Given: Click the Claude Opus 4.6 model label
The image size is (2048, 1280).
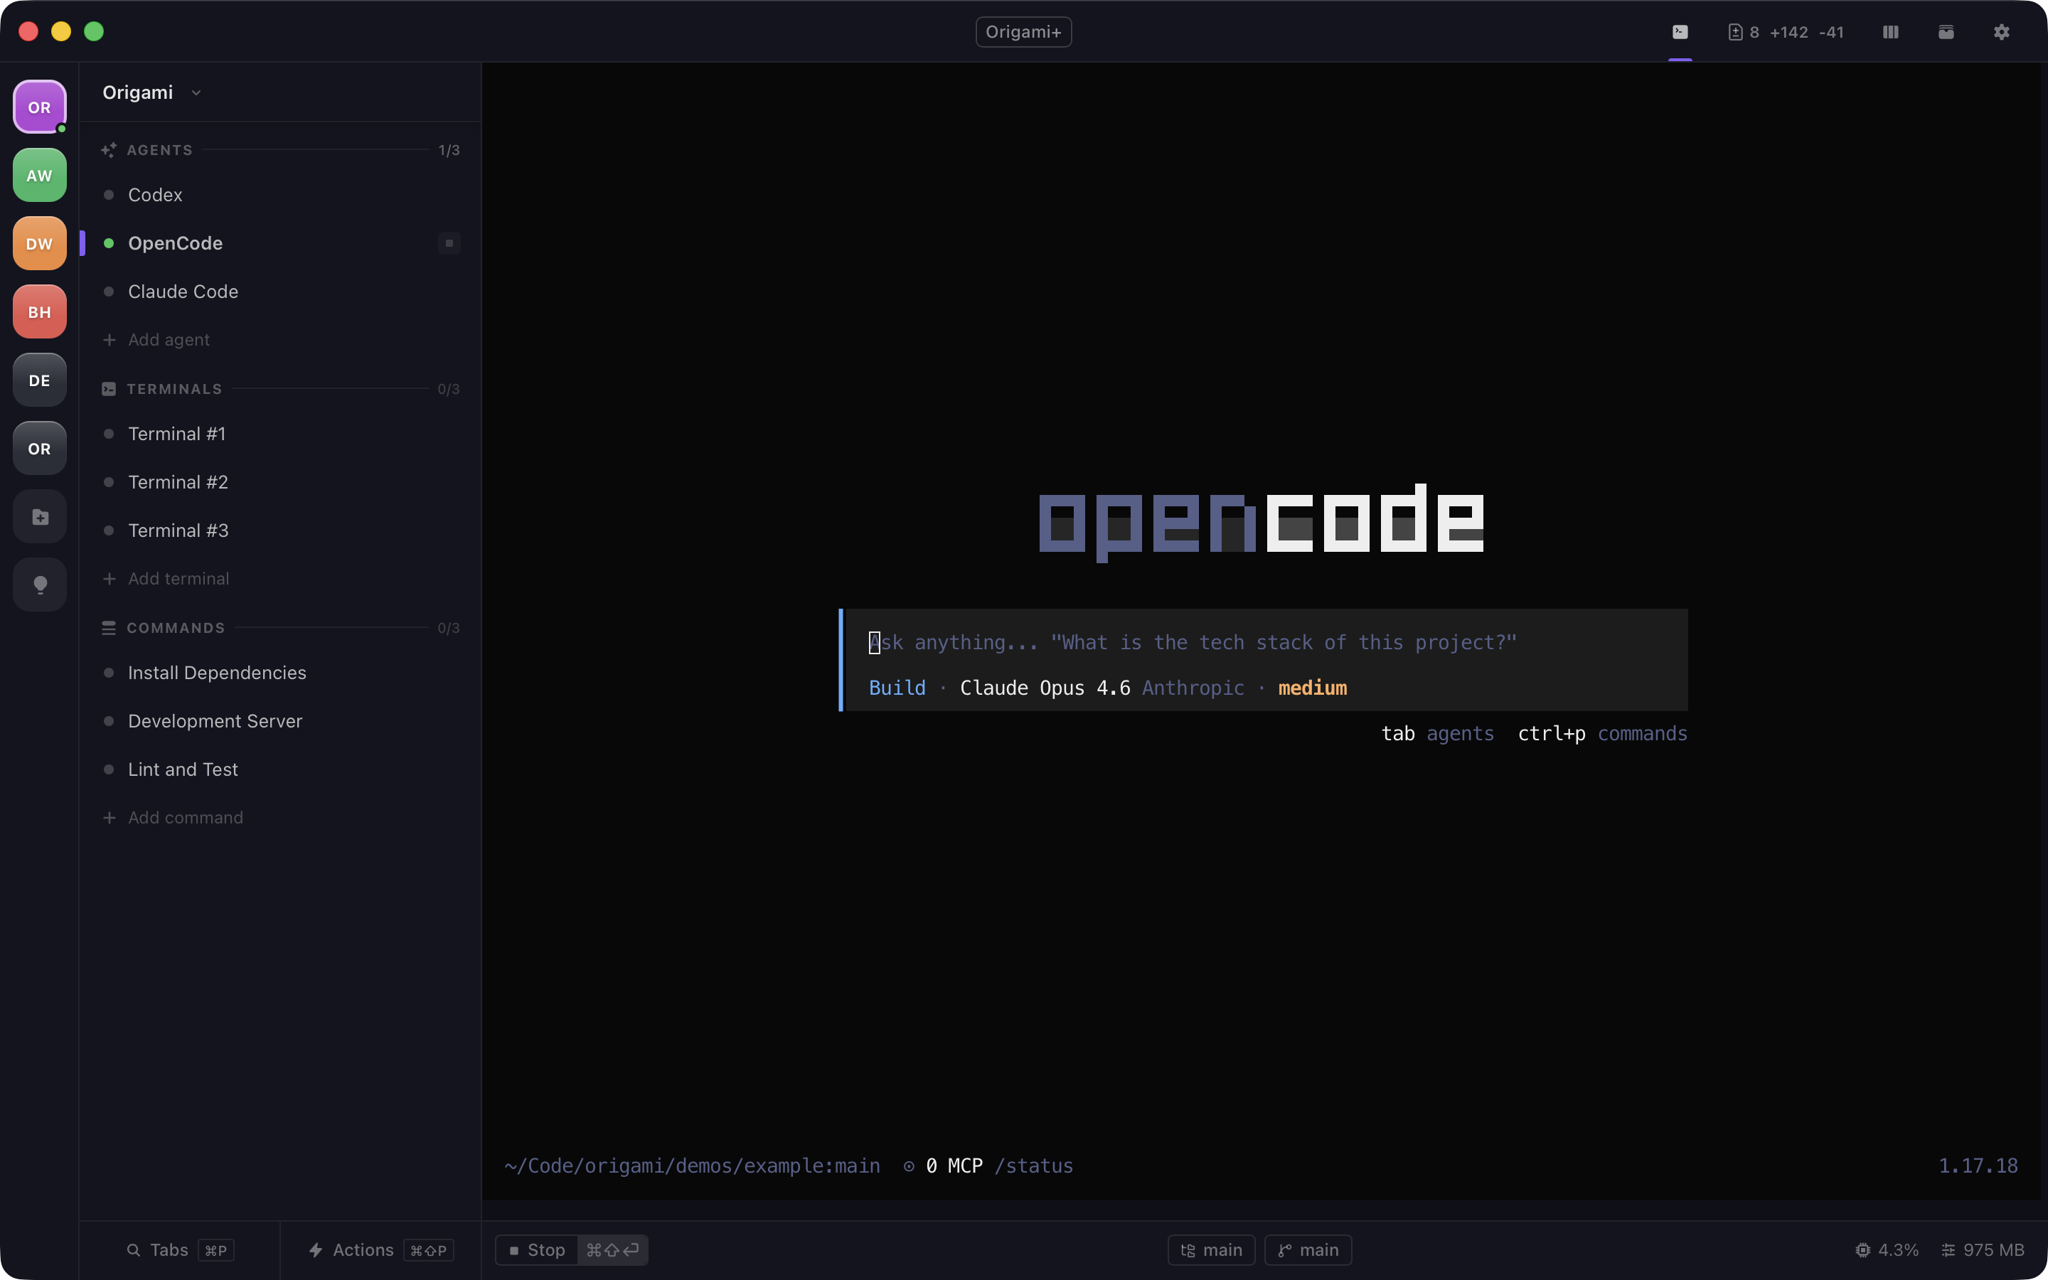Looking at the screenshot, I should [x=1045, y=688].
